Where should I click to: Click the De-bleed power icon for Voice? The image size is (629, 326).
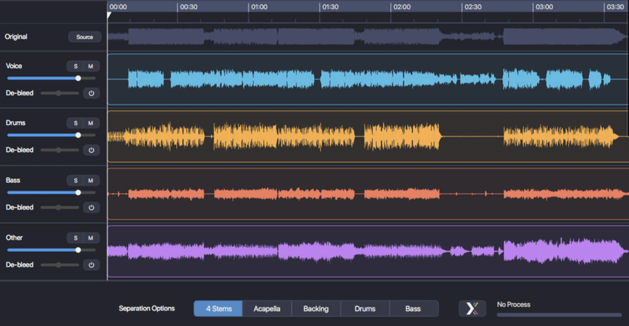point(91,93)
